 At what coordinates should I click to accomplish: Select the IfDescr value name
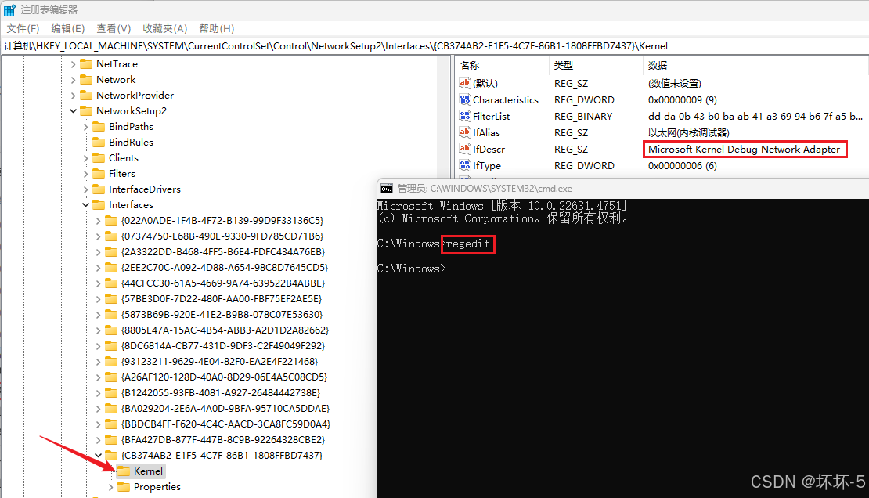[489, 150]
